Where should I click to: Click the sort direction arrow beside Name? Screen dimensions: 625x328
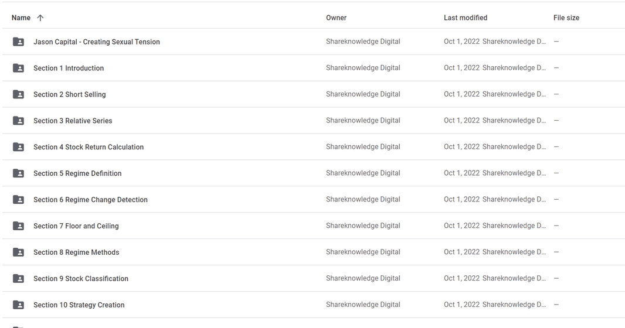40,18
